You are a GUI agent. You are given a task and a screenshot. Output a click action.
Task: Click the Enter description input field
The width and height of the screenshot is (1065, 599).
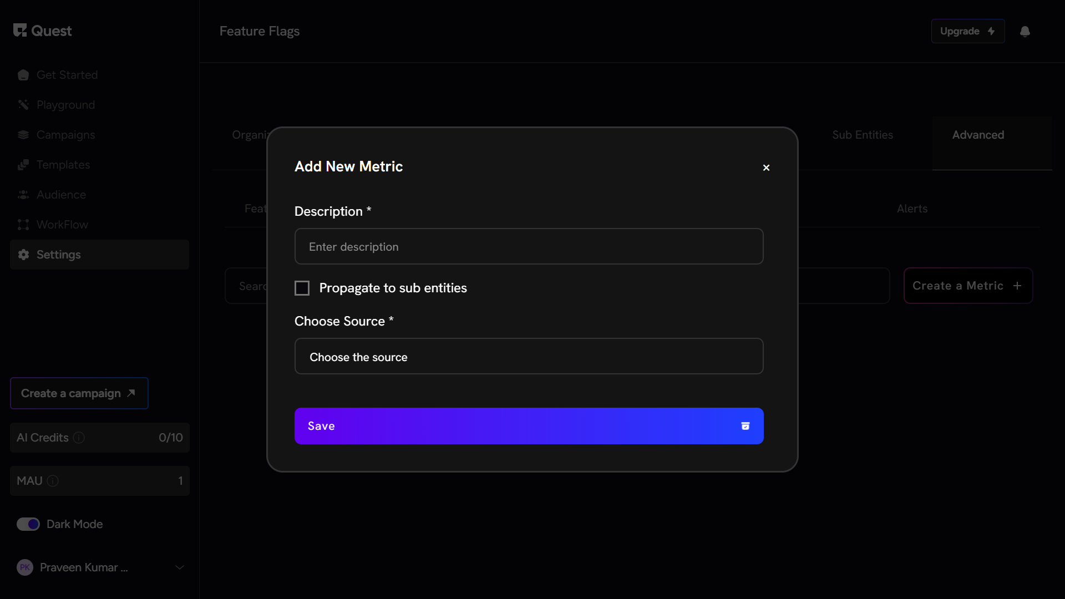(529, 247)
